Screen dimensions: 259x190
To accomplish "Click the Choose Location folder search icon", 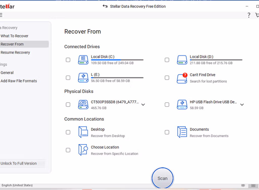I will click(x=83, y=150).
